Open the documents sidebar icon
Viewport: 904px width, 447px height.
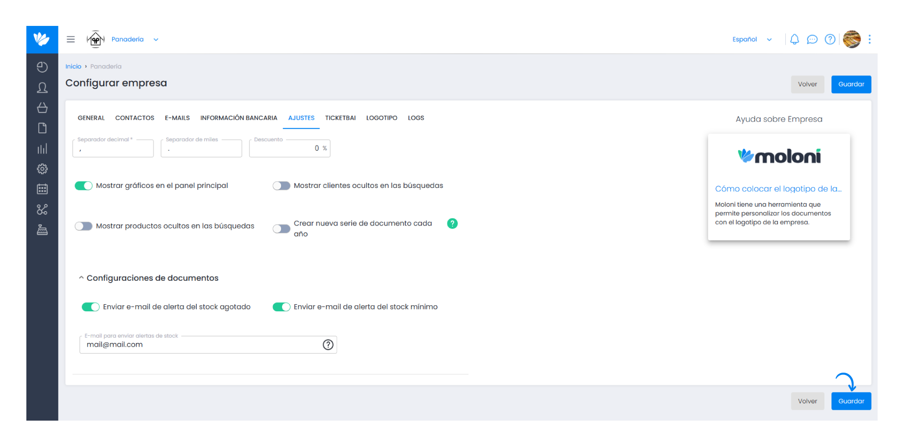(42, 128)
